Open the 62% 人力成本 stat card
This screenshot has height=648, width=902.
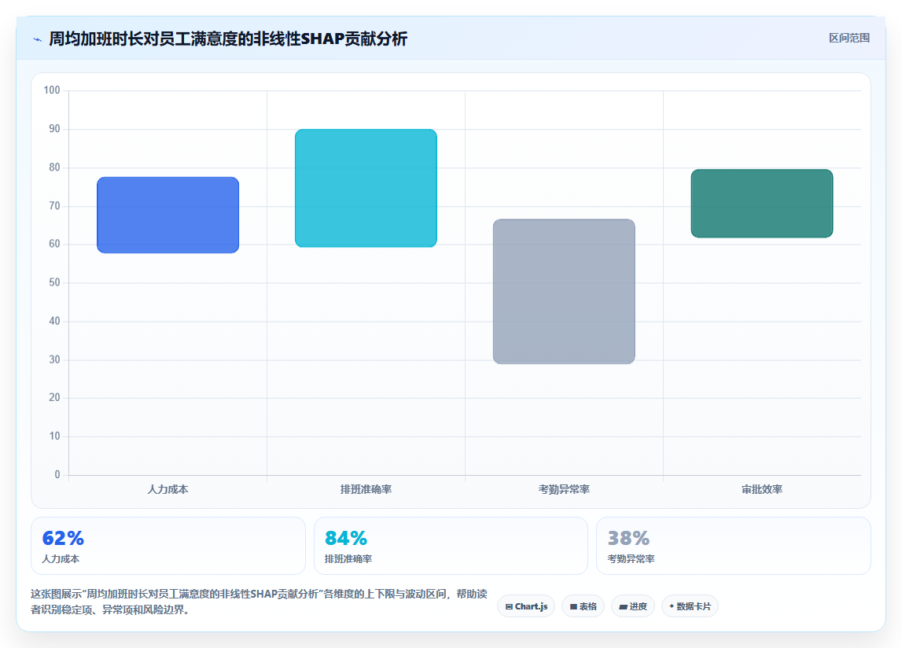(x=168, y=546)
